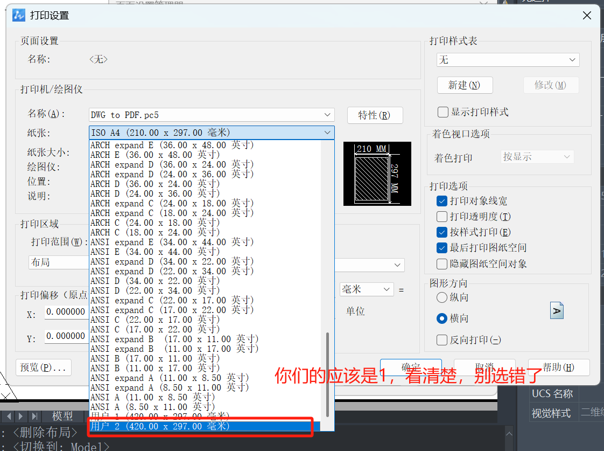Click the landscape page orientation icon
Viewport: 604px width, 451px height.
pos(557,311)
